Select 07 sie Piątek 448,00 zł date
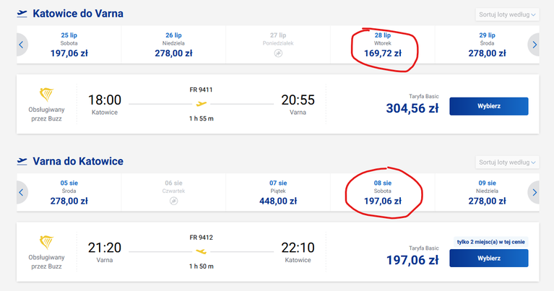The height and width of the screenshot is (291, 554). (x=278, y=192)
